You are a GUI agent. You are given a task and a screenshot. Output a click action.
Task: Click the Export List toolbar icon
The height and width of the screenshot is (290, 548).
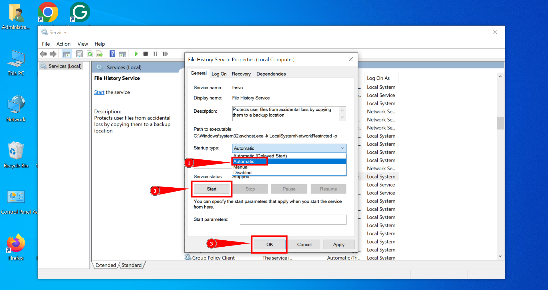click(x=99, y=54)
